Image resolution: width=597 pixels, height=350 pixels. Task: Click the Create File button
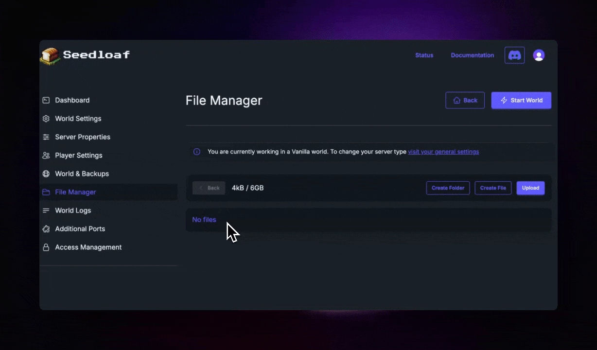[x=493, y=188]
